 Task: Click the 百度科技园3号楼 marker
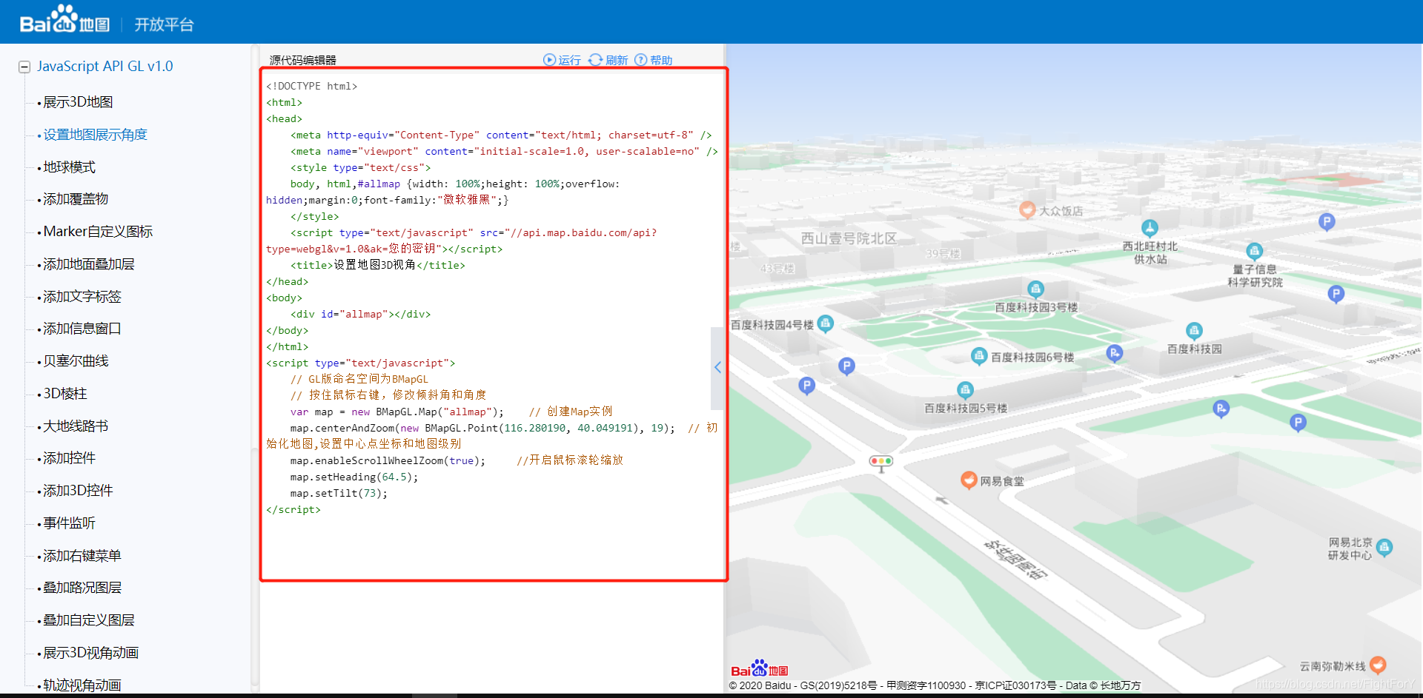1036,289
